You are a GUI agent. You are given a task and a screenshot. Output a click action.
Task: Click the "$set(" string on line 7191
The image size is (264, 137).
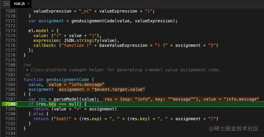(x=62, y=119)
